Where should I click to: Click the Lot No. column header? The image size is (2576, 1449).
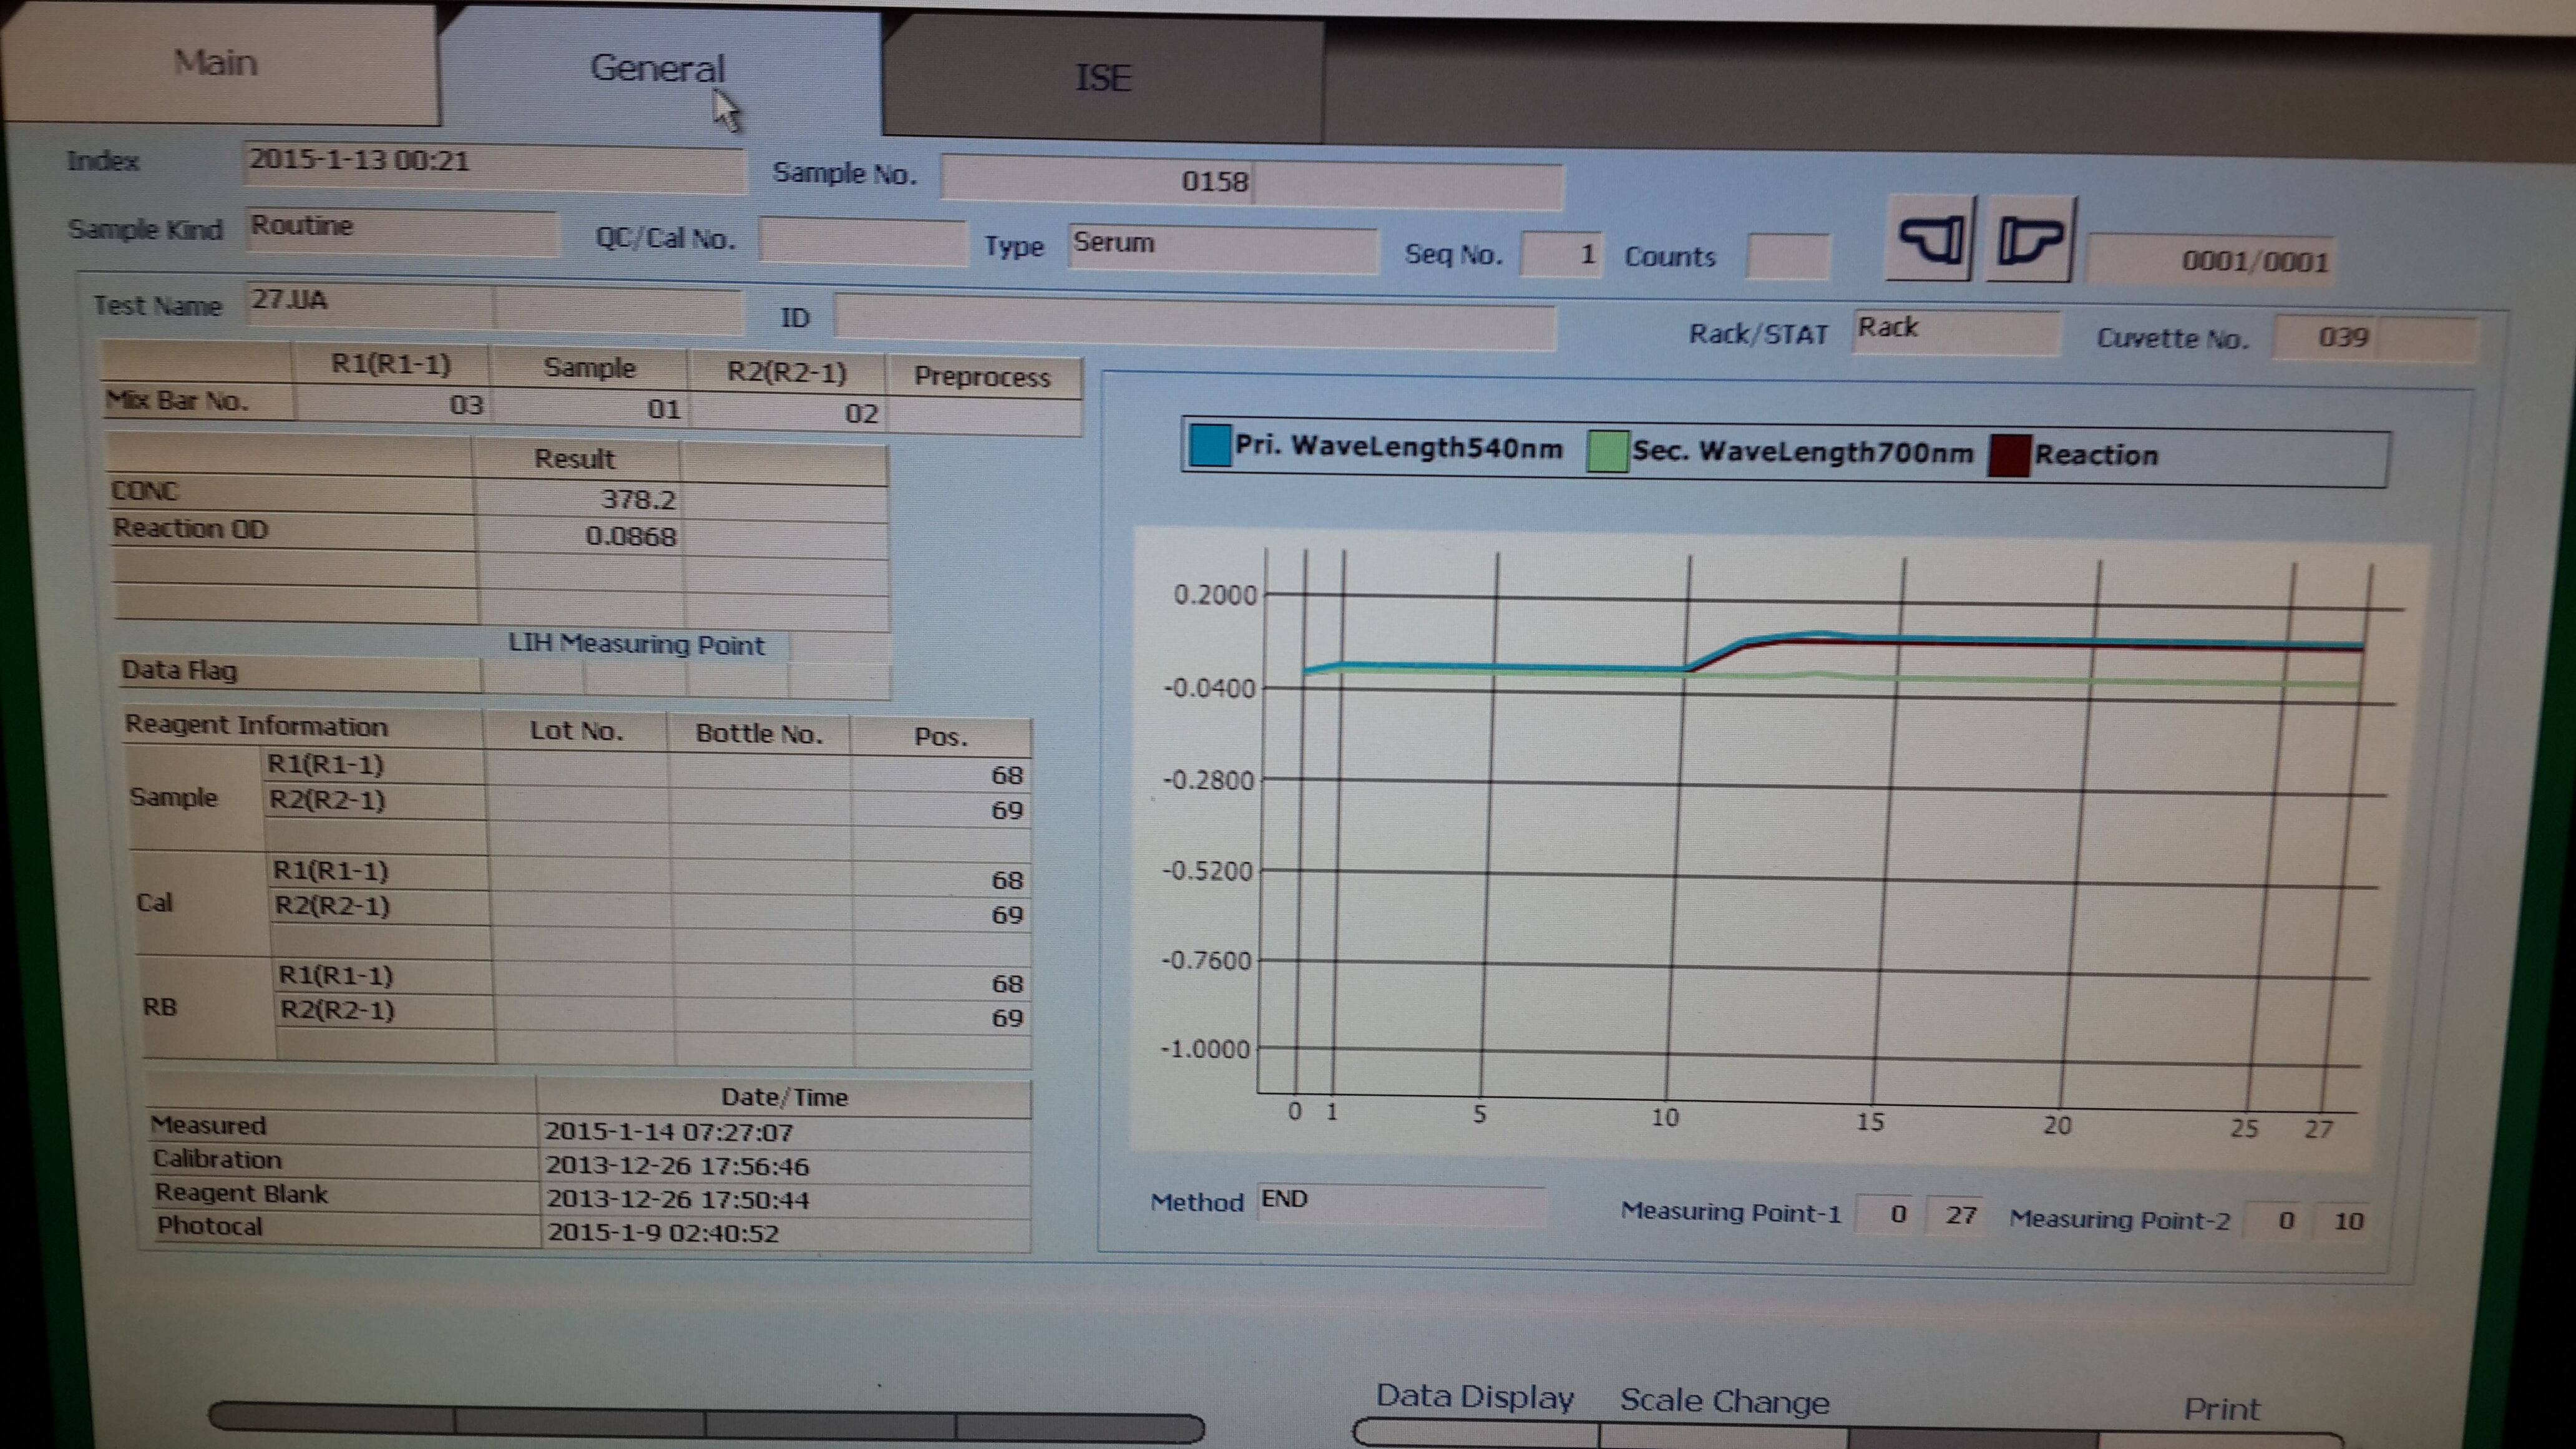[x=576, y=731]
